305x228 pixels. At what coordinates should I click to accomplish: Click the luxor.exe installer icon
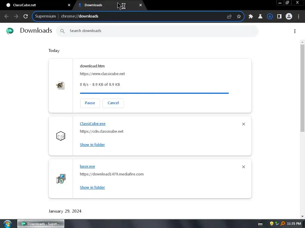pyautogui.click(x=61, y=179)
